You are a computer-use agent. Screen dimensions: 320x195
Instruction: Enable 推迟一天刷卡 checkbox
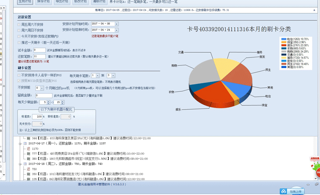click(19, 42)
